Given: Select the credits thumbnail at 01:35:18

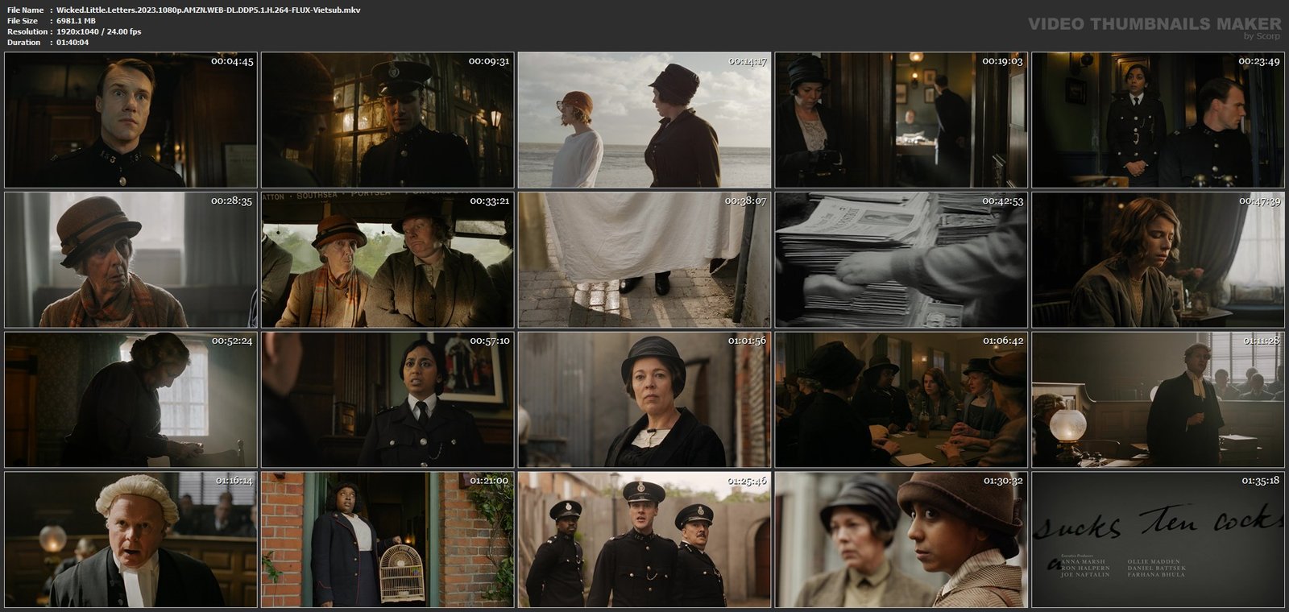Looking at the screenshot, I should point(1158,540).
